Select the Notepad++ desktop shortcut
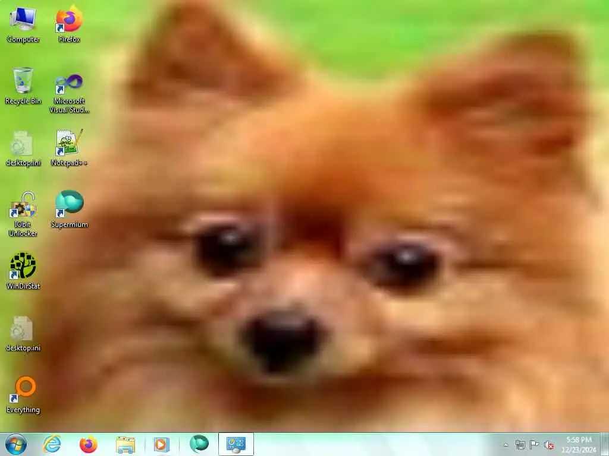 point(69,148)
